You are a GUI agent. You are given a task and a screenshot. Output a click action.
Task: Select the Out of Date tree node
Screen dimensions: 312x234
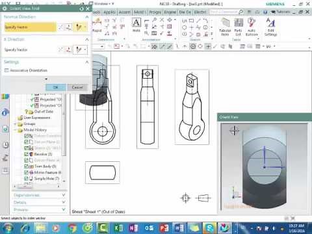tap(44, 112)
